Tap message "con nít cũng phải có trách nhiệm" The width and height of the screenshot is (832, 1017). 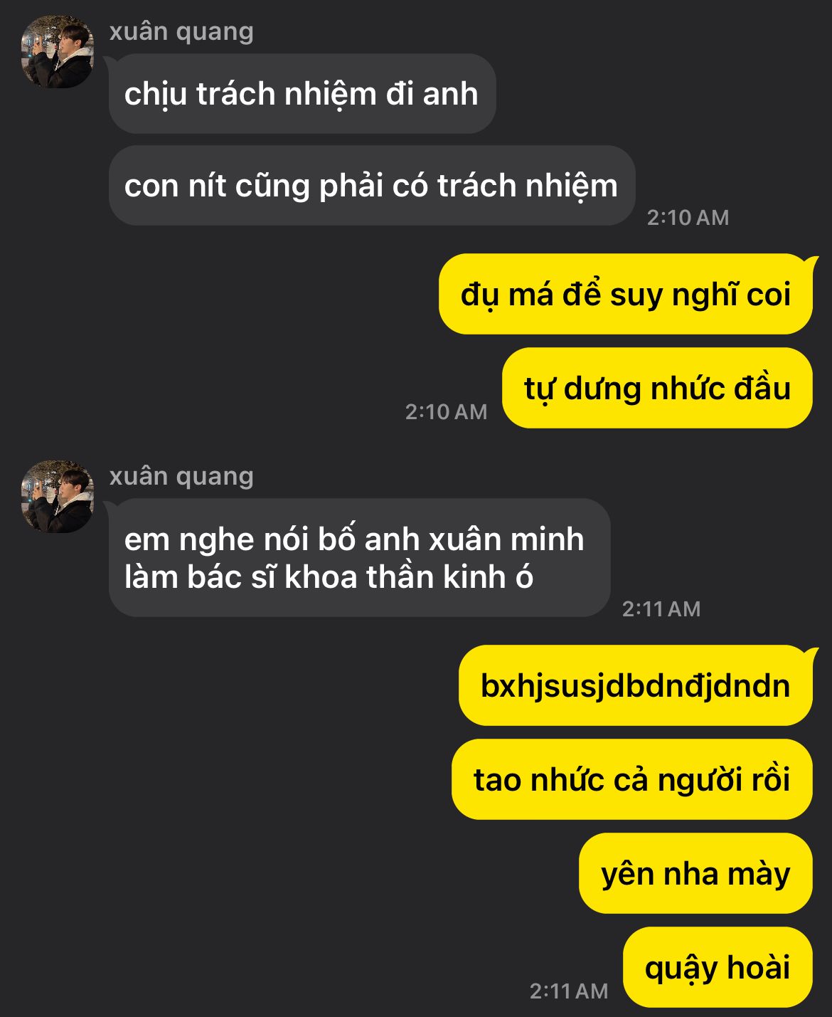372,186
